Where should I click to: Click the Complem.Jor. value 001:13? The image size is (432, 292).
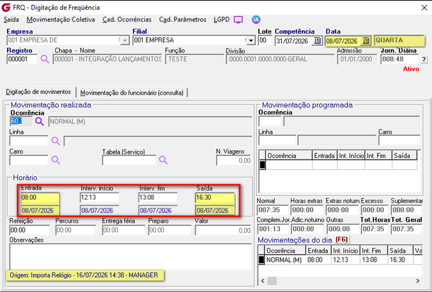tap(273, 229)
